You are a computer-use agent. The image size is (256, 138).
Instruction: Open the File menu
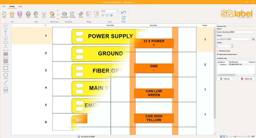tap(4, 6)
